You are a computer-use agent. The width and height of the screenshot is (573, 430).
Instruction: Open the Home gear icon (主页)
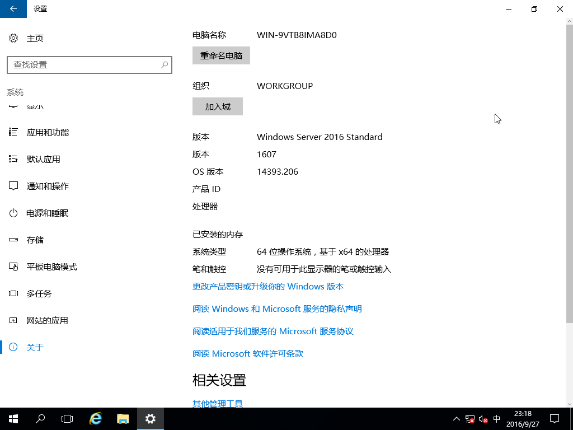[13, 38]
